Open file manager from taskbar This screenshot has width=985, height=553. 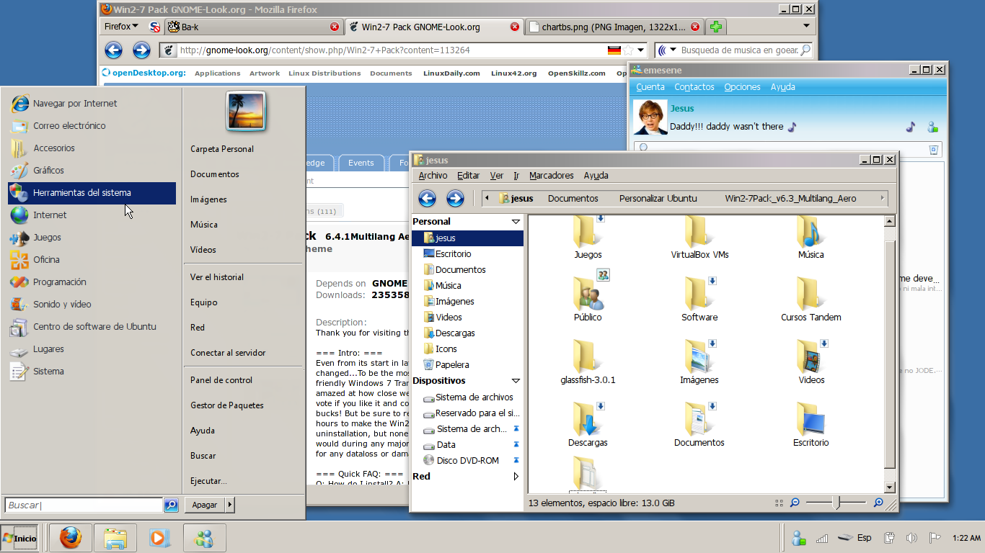(115, 538)
